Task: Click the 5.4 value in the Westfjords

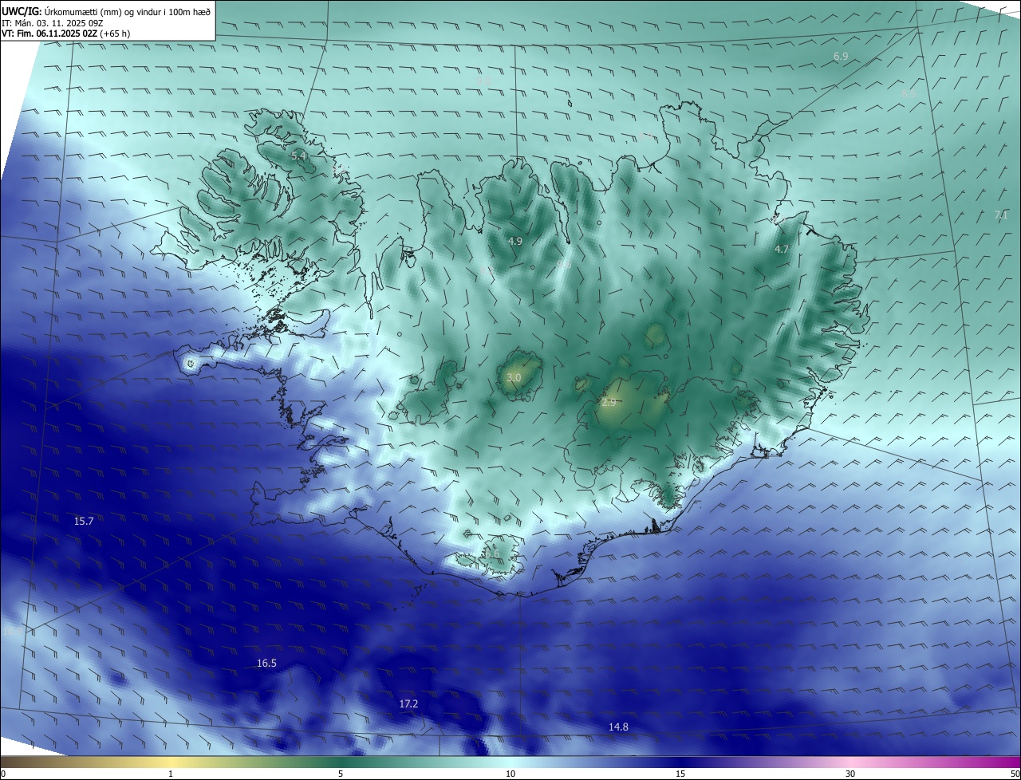Action: pos(298,156)
